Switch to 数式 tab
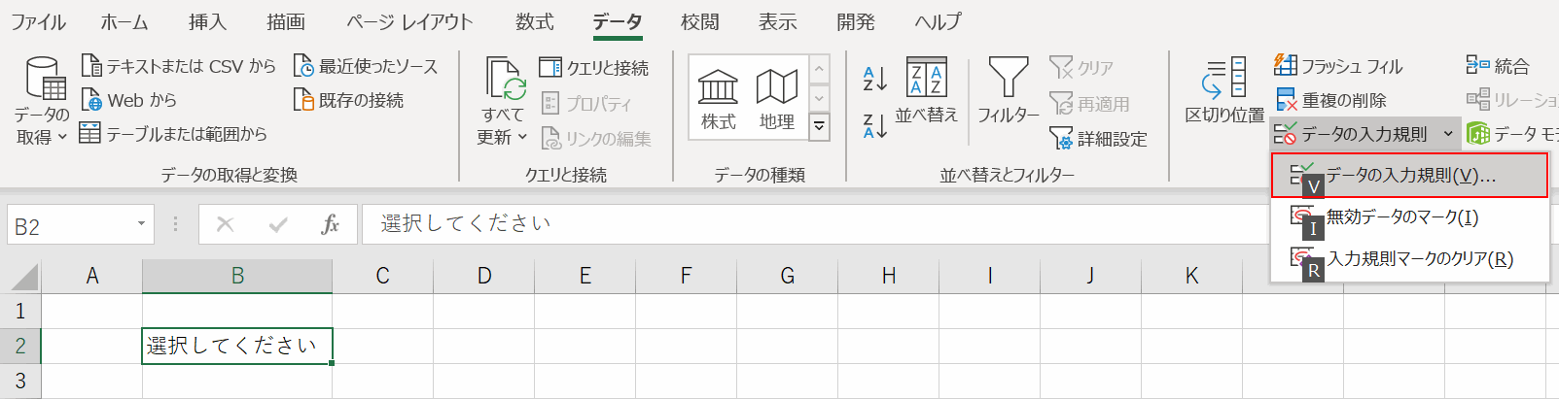The width and height of the screenshot is (1559, 399). 534,21
